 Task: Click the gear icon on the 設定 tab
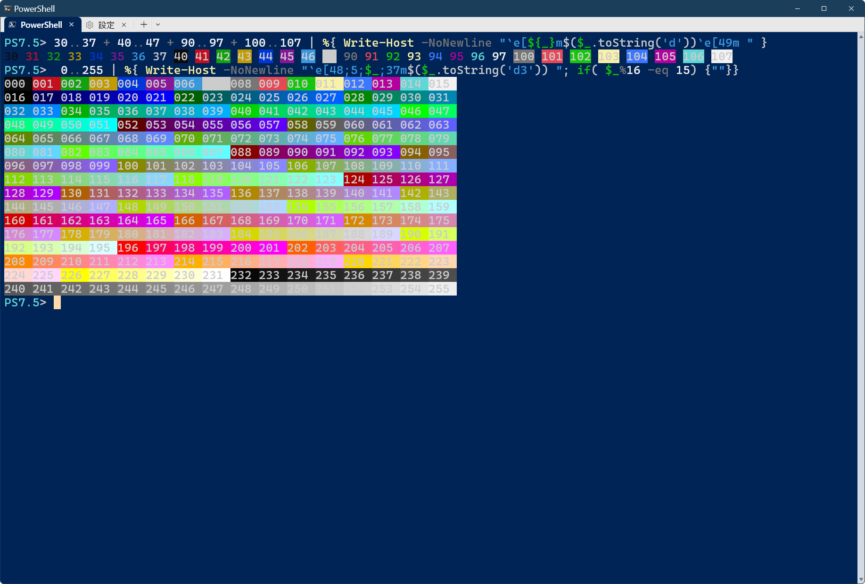point(90,25)
